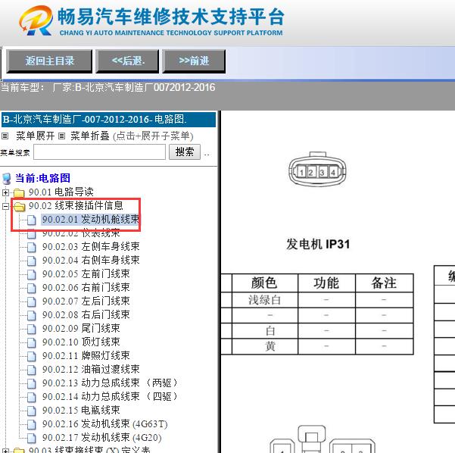Open 90.02.04 右侧车身线束
455x453 pixels.
pos(91,260)
